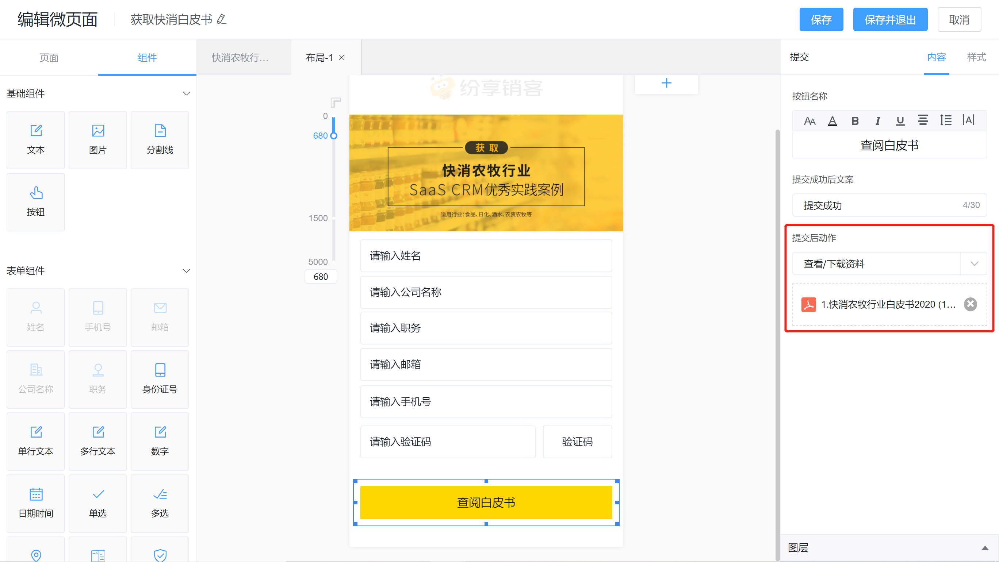Screen dimensions: 999x562
Task: Add the 多选 multi-choice component
Action: pos(160,504)
